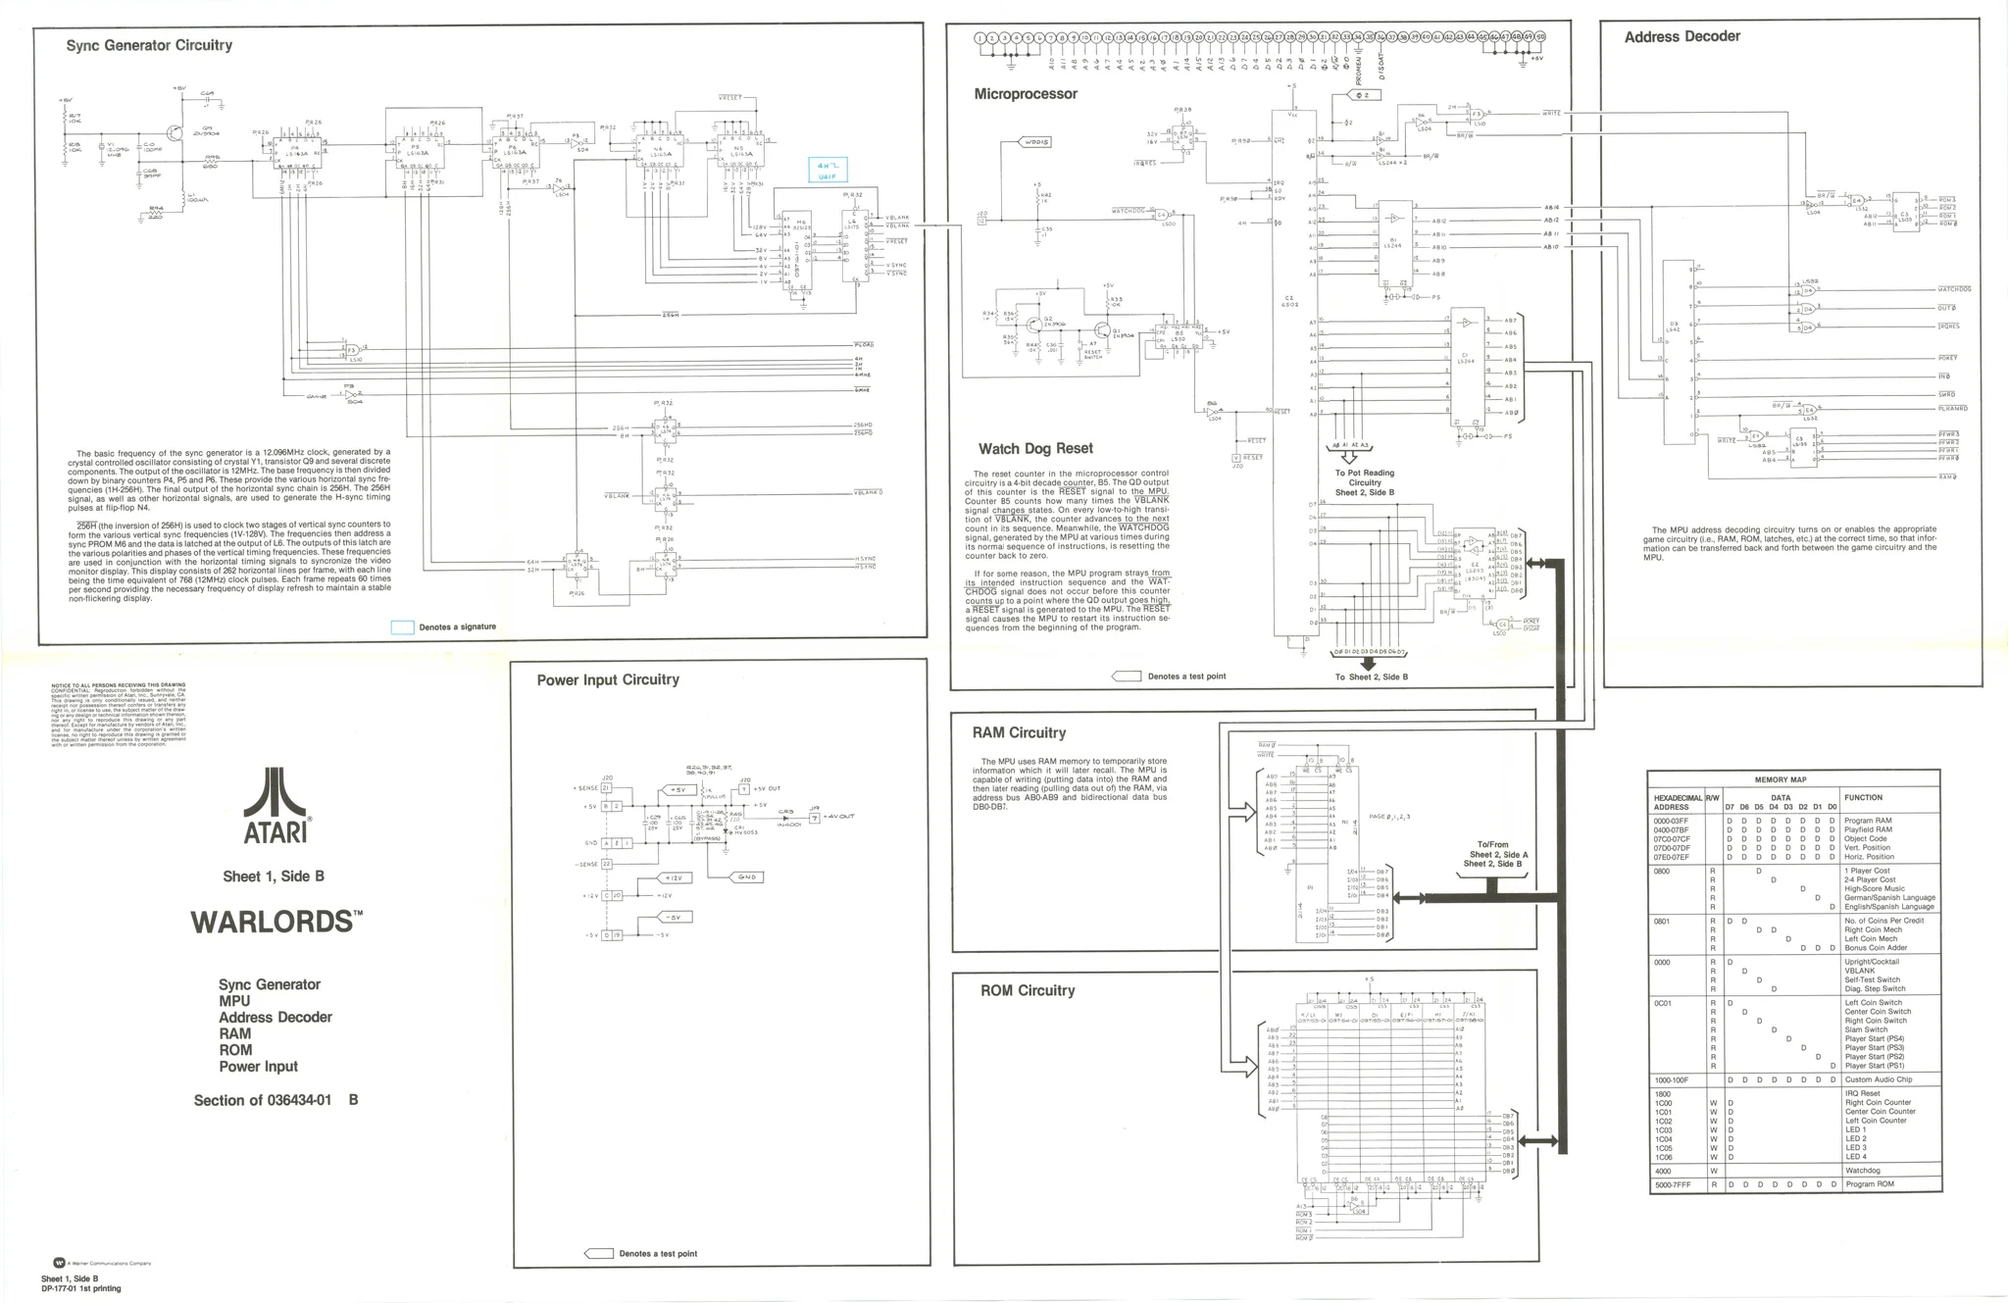Screen dimensions: 2008x1303
Task: Click the "GND" test point in Power Input
Action: 747,877
